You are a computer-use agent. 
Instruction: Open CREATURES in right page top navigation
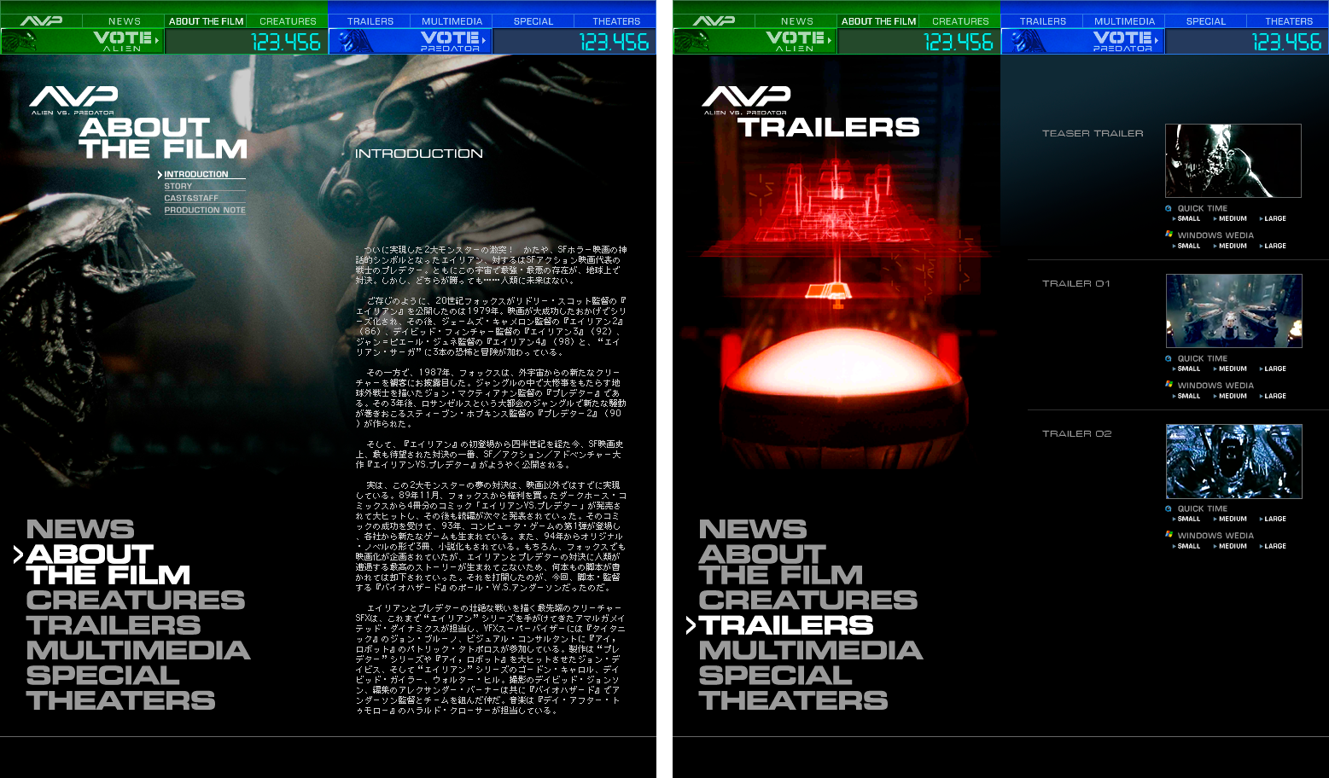click(960, 21)
